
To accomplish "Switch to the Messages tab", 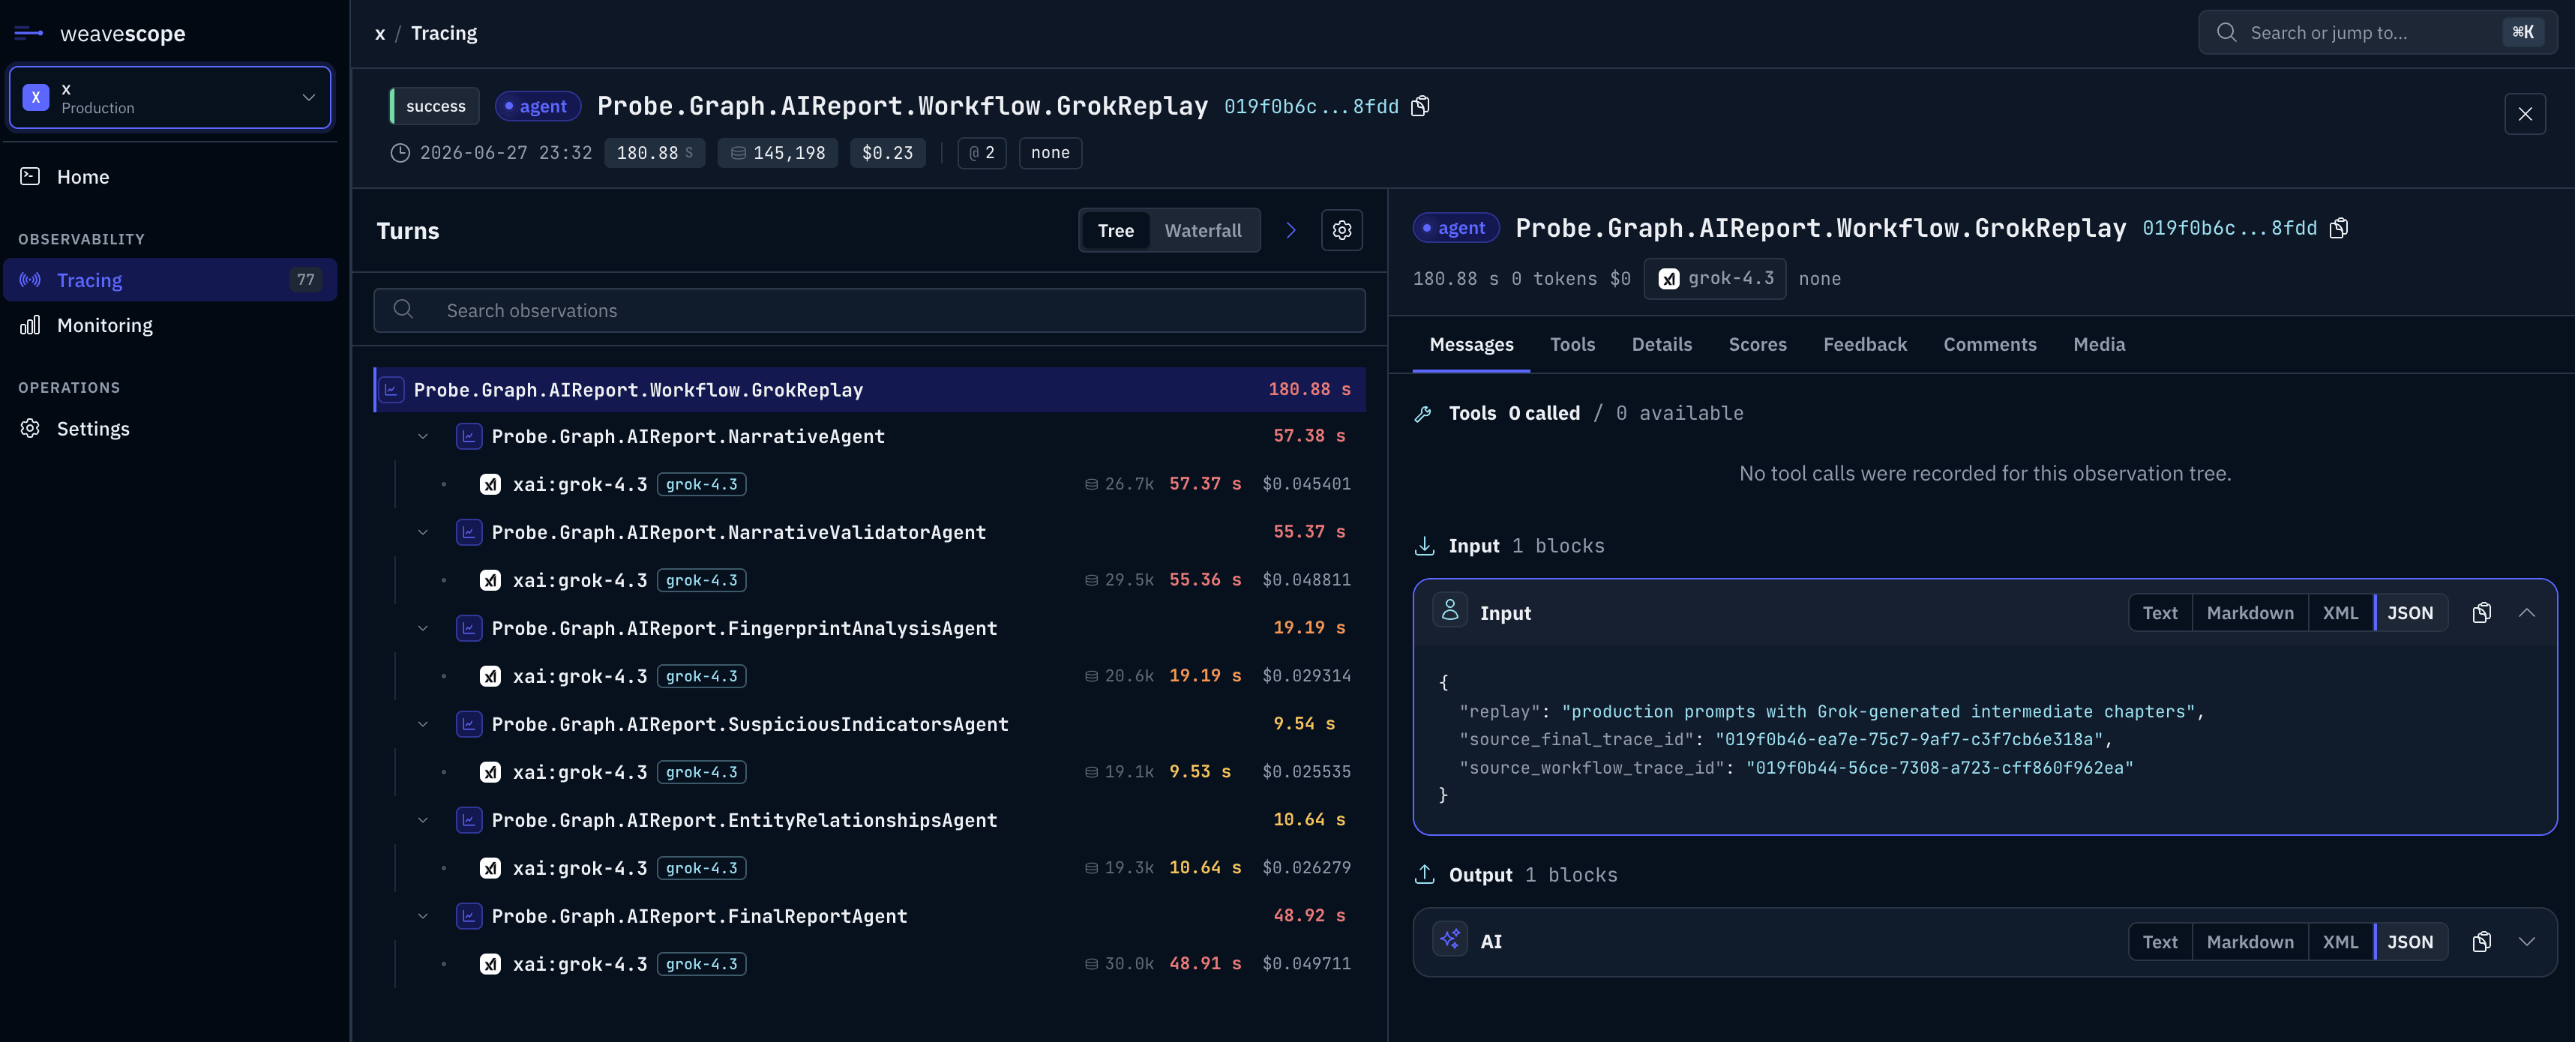I will (1470, 345).
